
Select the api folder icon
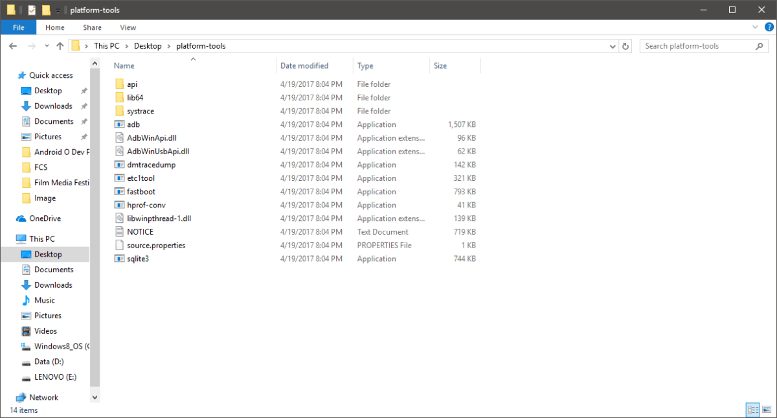pyautogui.click(x=119, y=84)
